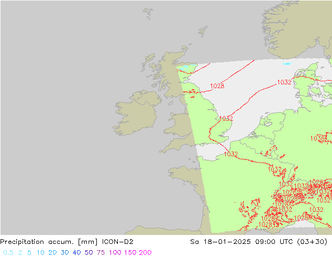Select the 2 mm legend value
The height and width of the screenshot is (257, 332).
[x=20, y=252]
